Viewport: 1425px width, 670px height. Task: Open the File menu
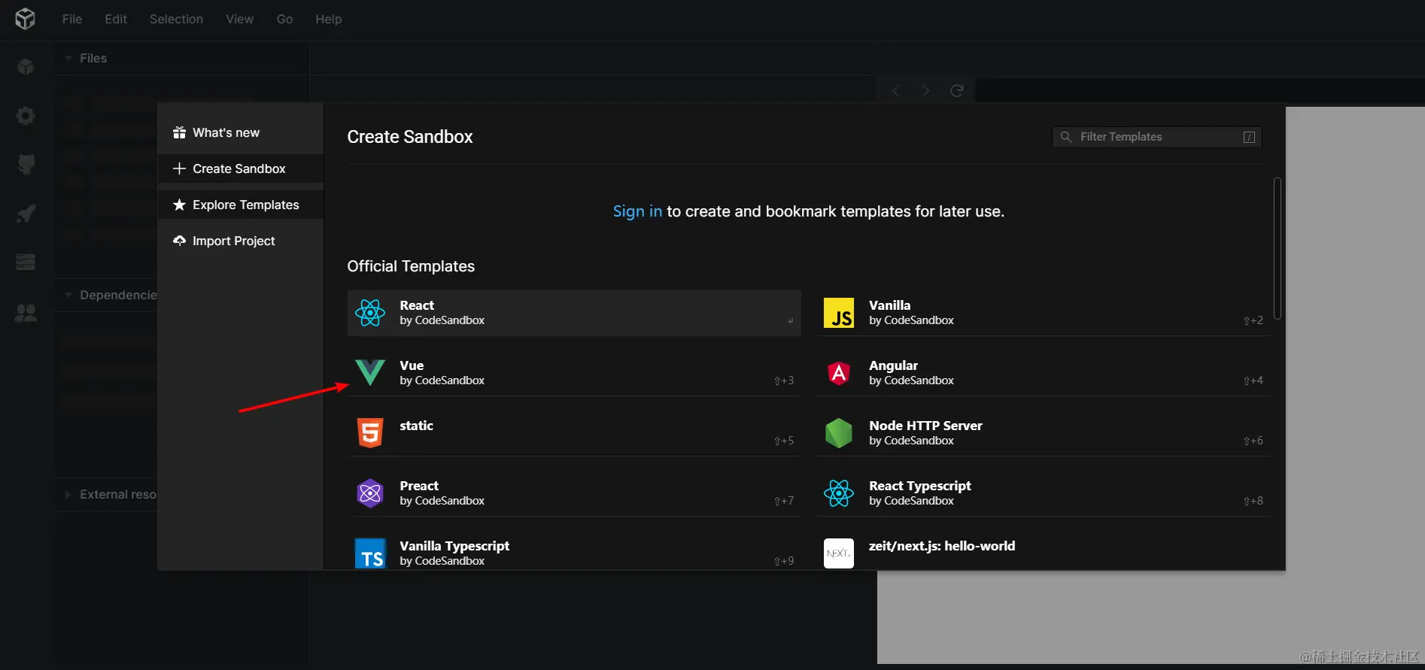(72, 19)
